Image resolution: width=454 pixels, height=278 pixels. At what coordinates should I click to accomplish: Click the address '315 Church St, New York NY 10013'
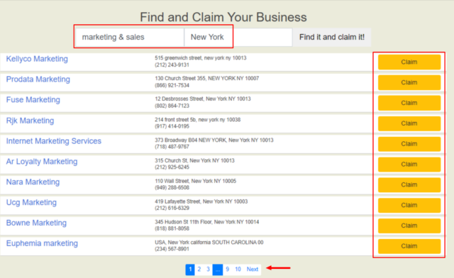click(x=194, y=160)
